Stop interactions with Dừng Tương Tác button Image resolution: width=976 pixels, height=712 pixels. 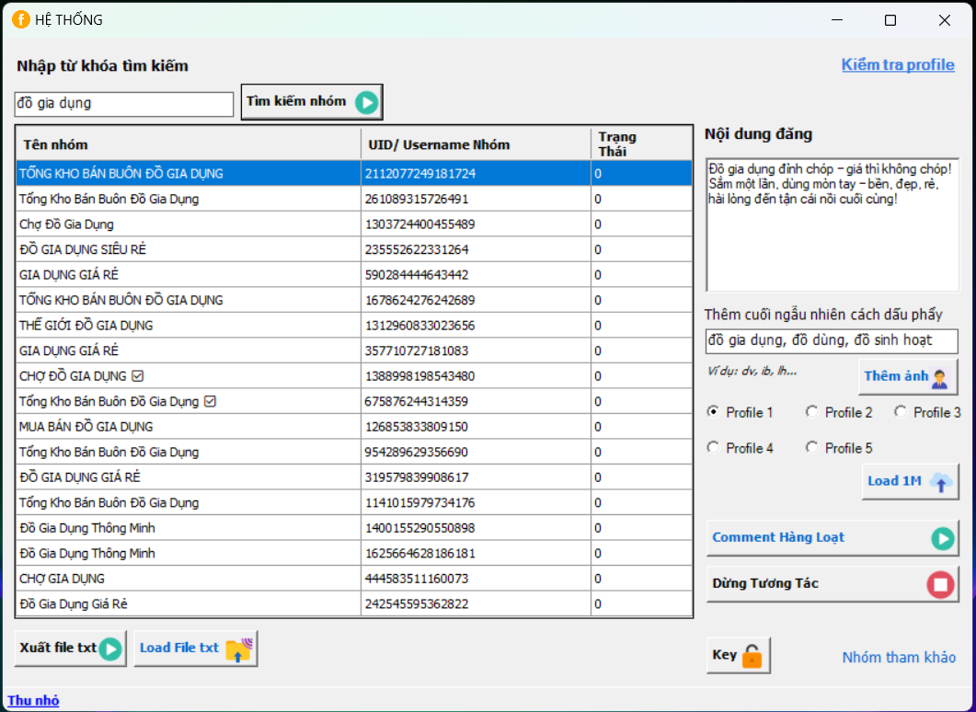point(832,584)
